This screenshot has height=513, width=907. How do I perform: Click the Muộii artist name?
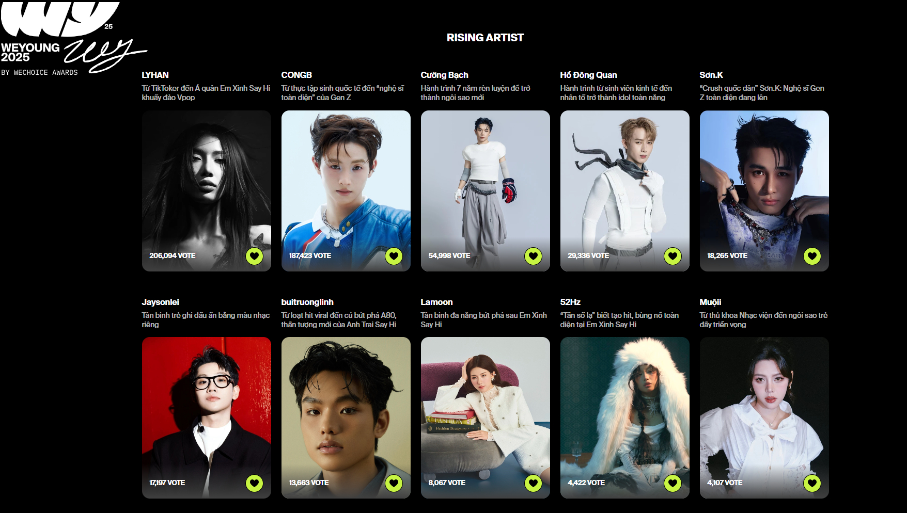[x=710, y=302]
